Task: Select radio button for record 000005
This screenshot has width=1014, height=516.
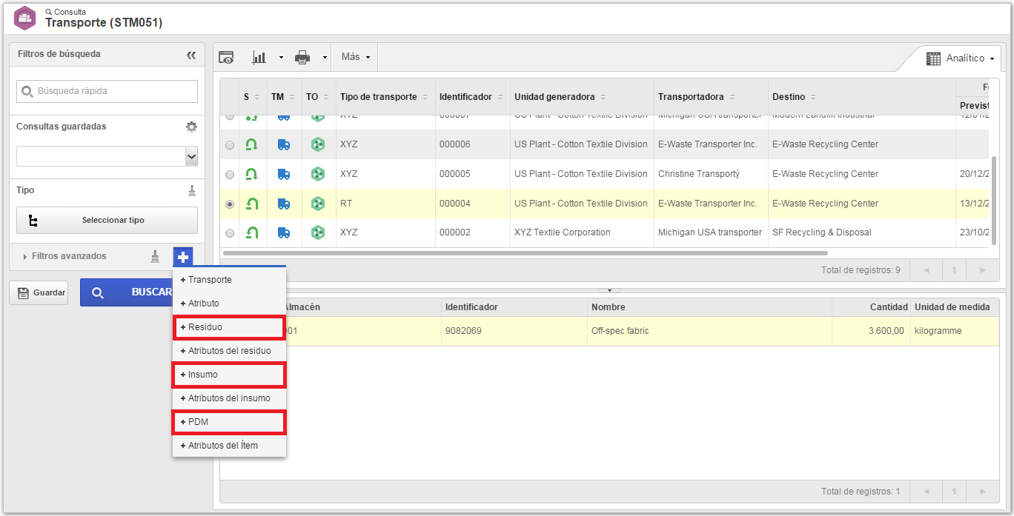Action: tap(230, 175)
